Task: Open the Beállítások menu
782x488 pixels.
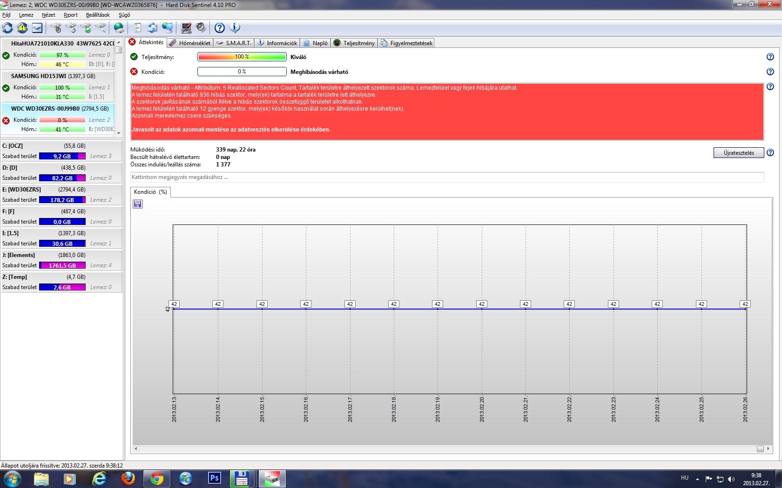Action: click(x=98, y=15)
